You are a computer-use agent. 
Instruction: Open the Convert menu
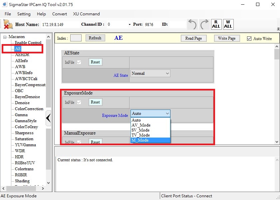[x=60, y=14]
